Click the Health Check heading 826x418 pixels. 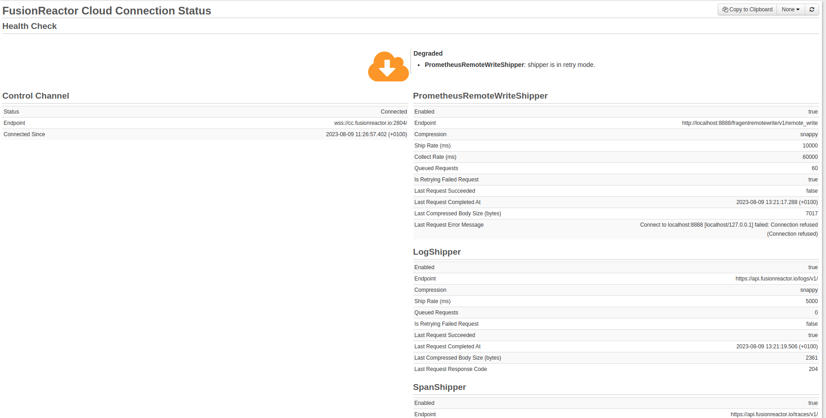pyautogui.click(x=29, y=26)
